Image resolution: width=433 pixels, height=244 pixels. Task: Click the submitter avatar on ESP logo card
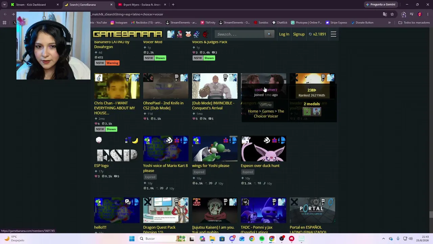pyautogui.click(x=98, y=140)
